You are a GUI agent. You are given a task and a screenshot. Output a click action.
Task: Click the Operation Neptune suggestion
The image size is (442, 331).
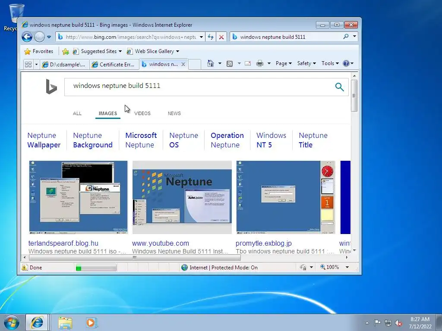pyautogui.click(x=227, y=140)
